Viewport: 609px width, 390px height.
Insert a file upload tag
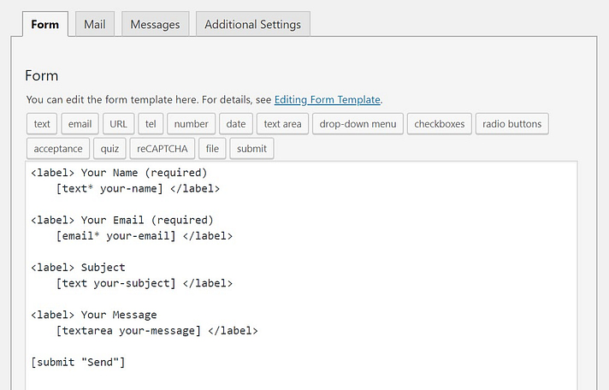[x=212, y=149]
